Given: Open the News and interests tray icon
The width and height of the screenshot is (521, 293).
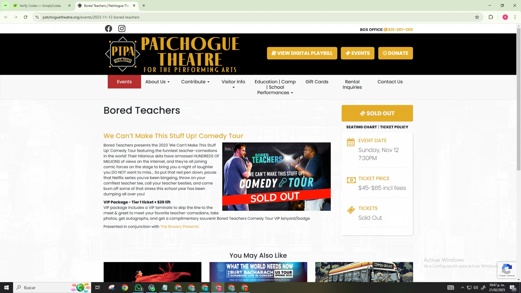Looking at the screenshot, I should coord(450,287).
